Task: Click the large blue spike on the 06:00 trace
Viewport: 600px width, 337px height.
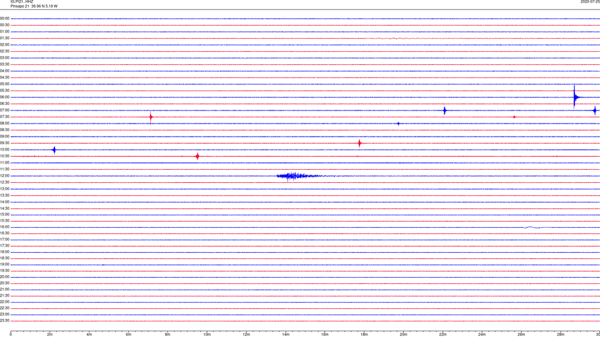Action: pos(575,97)
